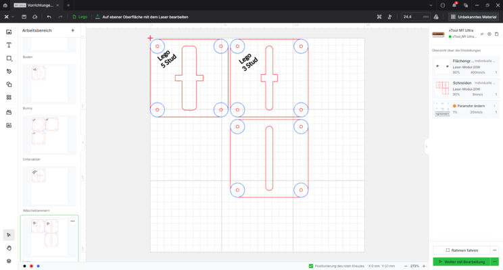Select the rectangle shape tool
The width and height of the screenshot is (503, 270).
pyautogui.click(x=9, y=58)
